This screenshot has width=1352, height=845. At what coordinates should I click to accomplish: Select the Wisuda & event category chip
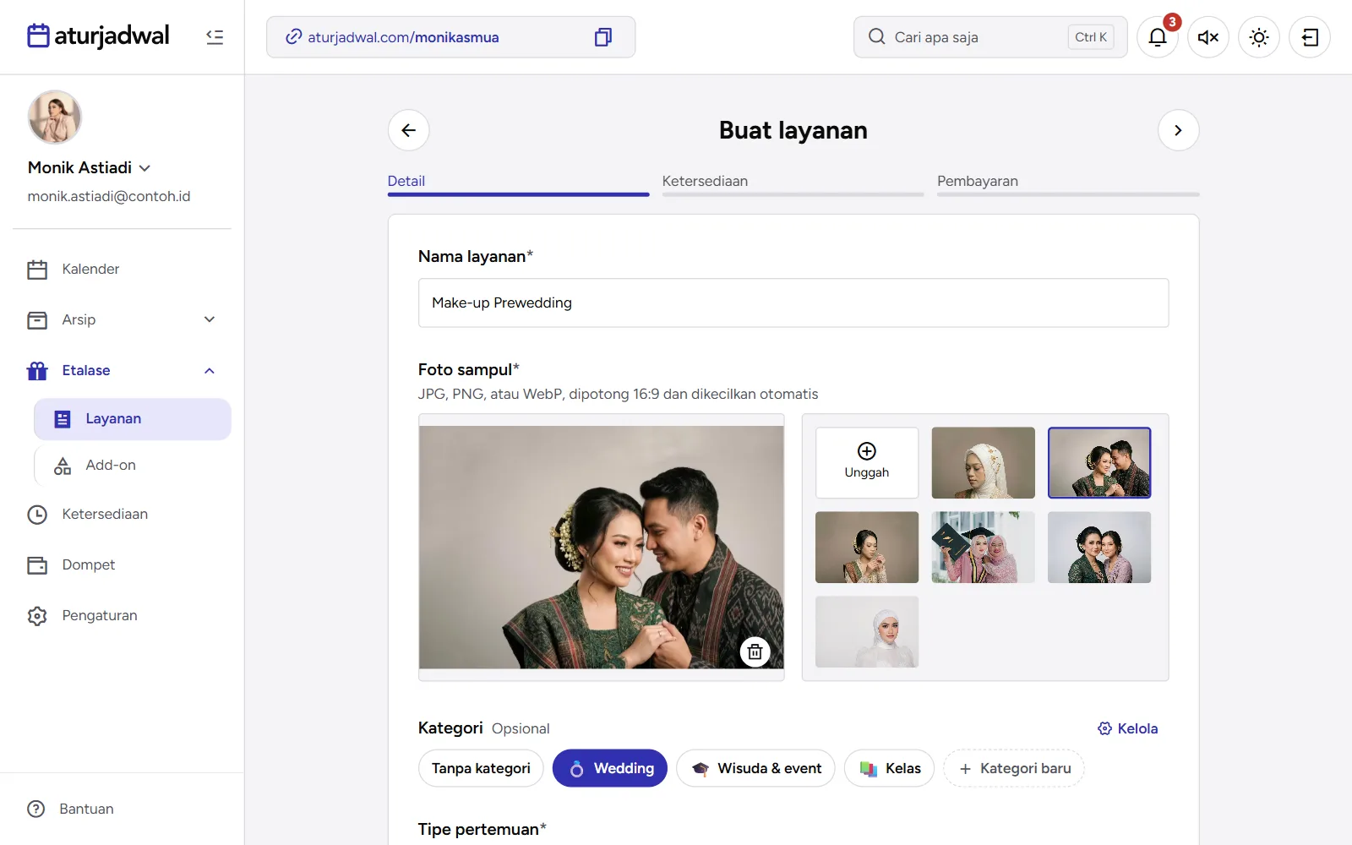tap(755, 768)
